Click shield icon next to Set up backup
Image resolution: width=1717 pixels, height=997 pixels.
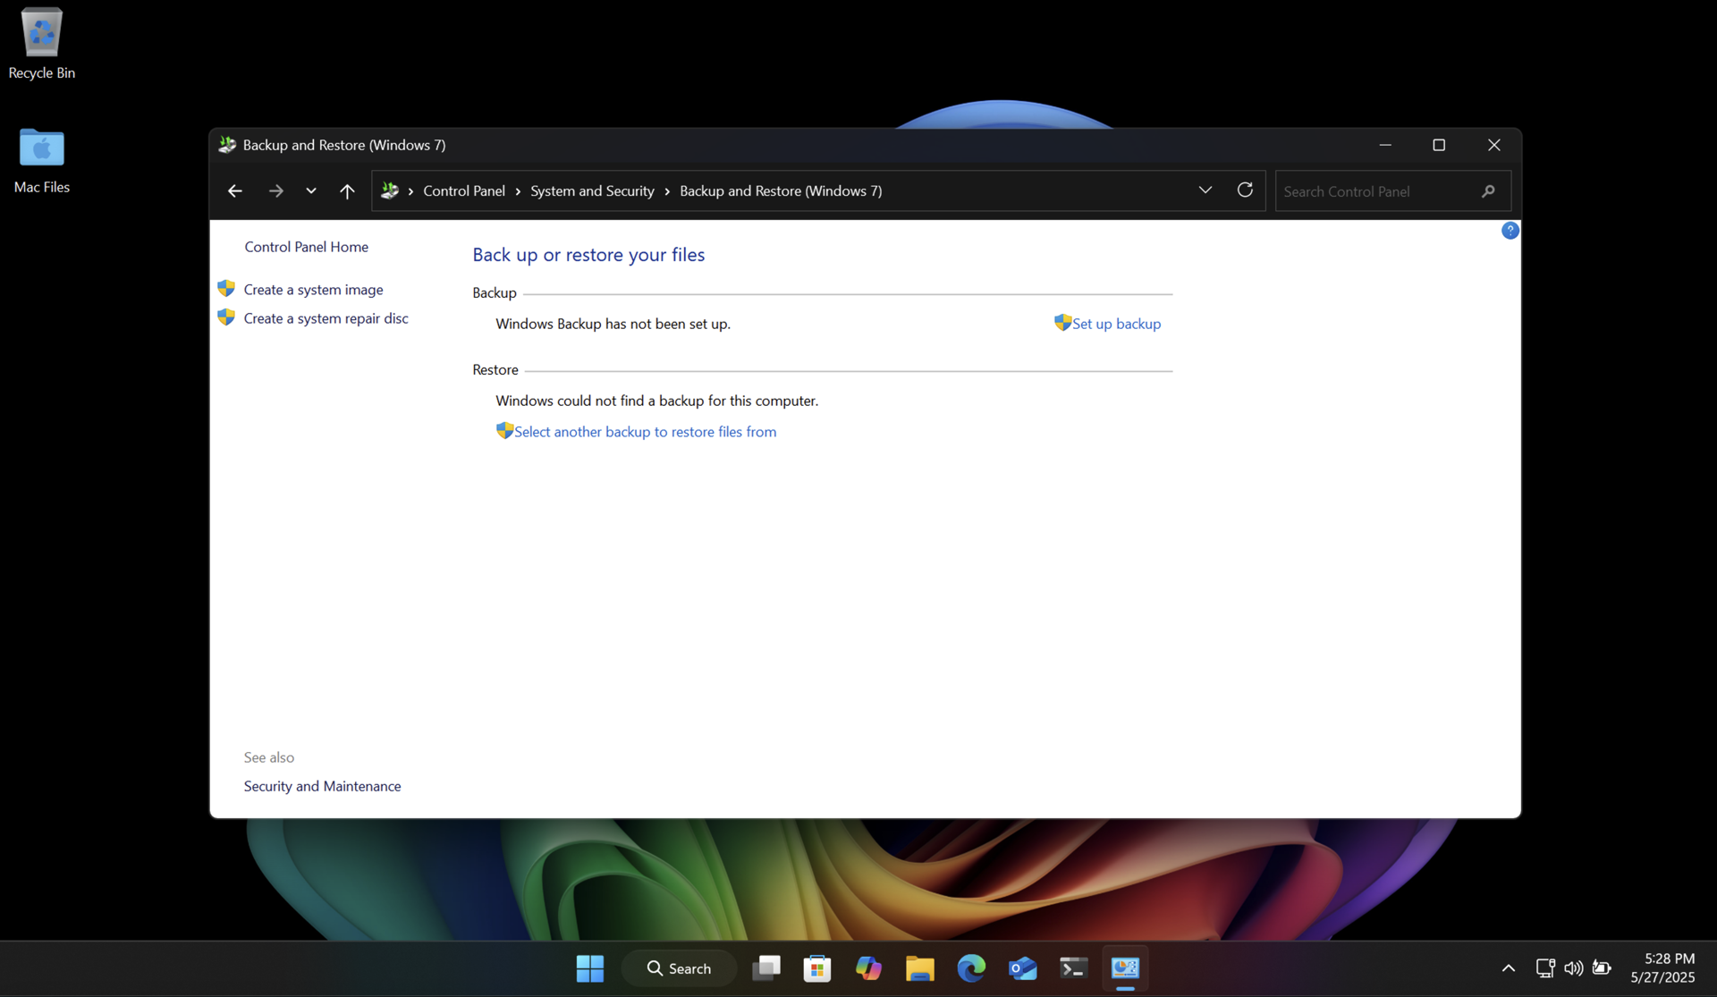pos(1062,323)
